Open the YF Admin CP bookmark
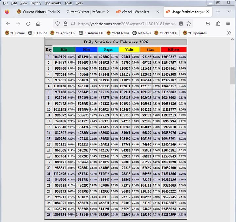This screenshot has height=222, width=236. click(63, 33)
